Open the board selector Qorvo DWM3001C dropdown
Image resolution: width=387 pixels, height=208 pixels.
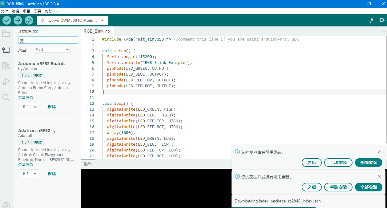pos(73,20)
